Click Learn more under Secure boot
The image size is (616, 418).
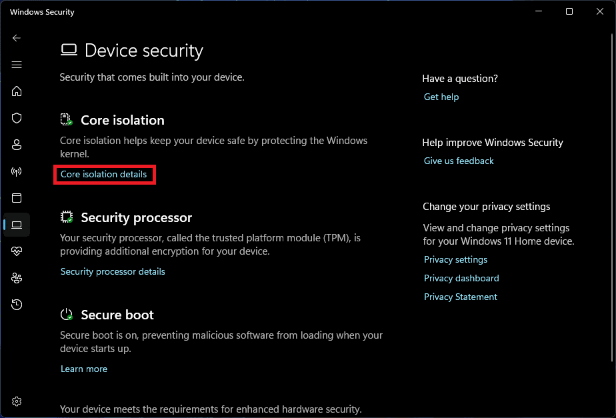pyautogui.click(x=84, y=369)
